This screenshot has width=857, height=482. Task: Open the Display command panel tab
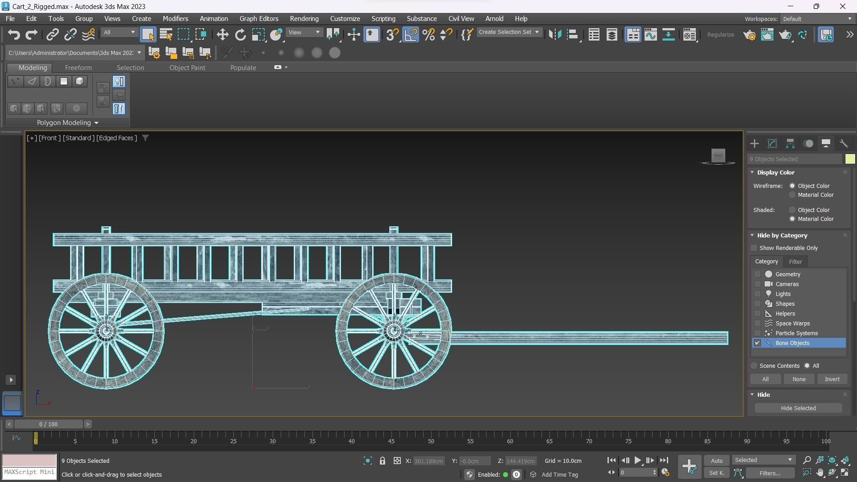[x=826, y=144]
